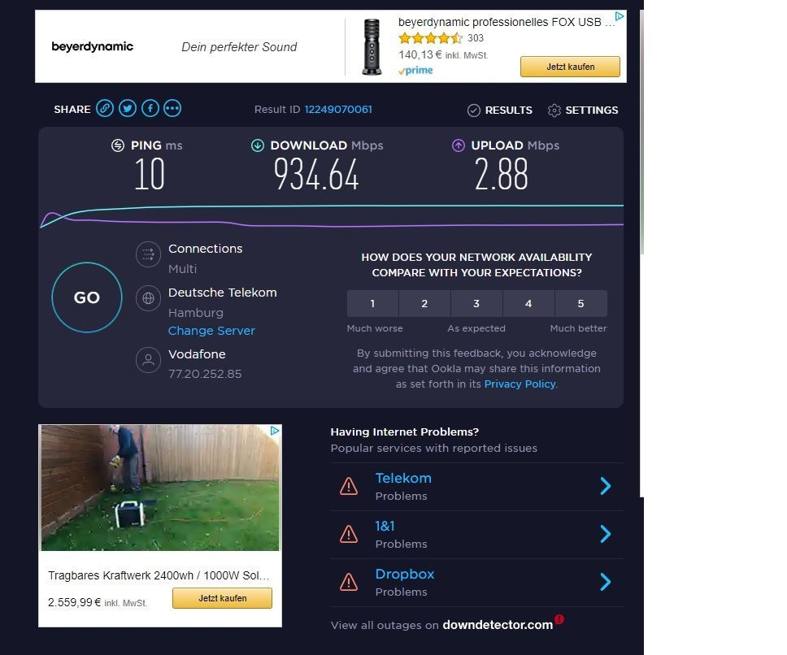Click the DOWNLOAD arrow icon

pyautogui.click(x=258, y=145)
